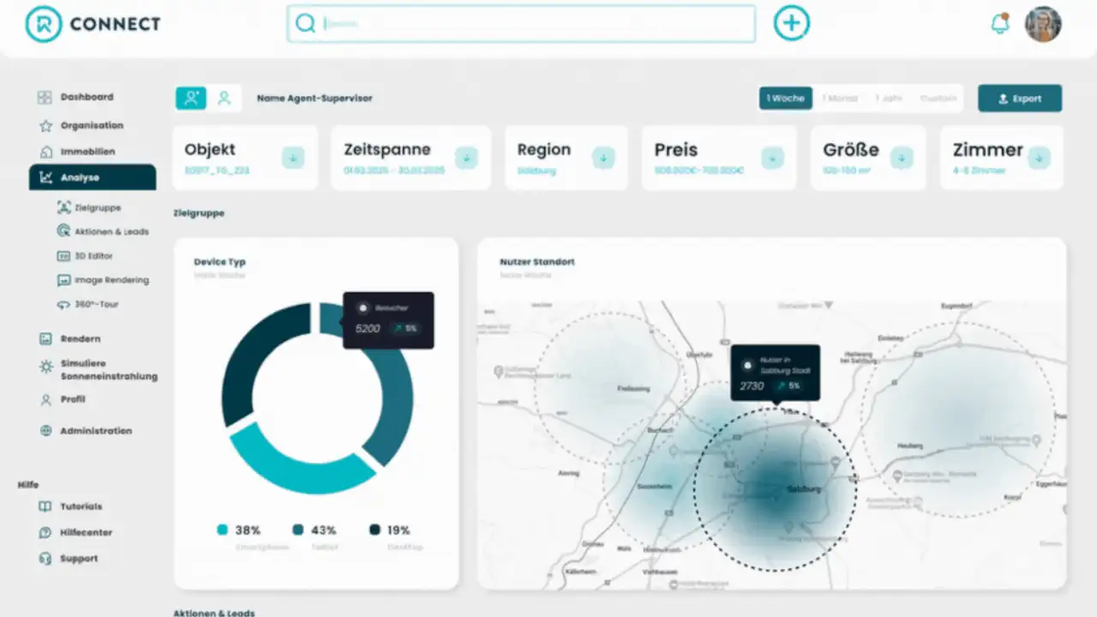Expand the Zeitspanne filter dropdown
The width and height of the screenshot is (1097, 617).
click(x=466, y=158)
